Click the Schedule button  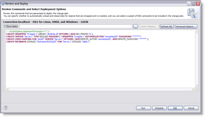point(159,108)
